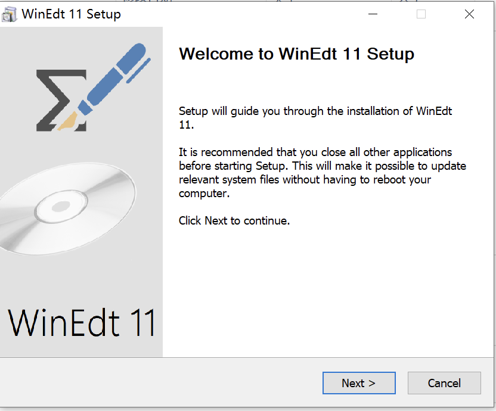This screenshot has width=496, height=411.
Task: Click the CD disc illustration
Action: (69, 208)
